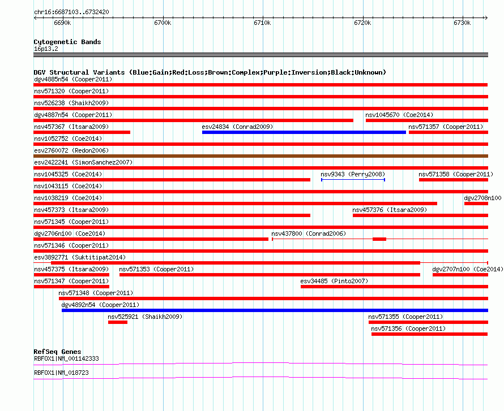Click the Cytogenetic Bands track heading

tap(67, 42)
